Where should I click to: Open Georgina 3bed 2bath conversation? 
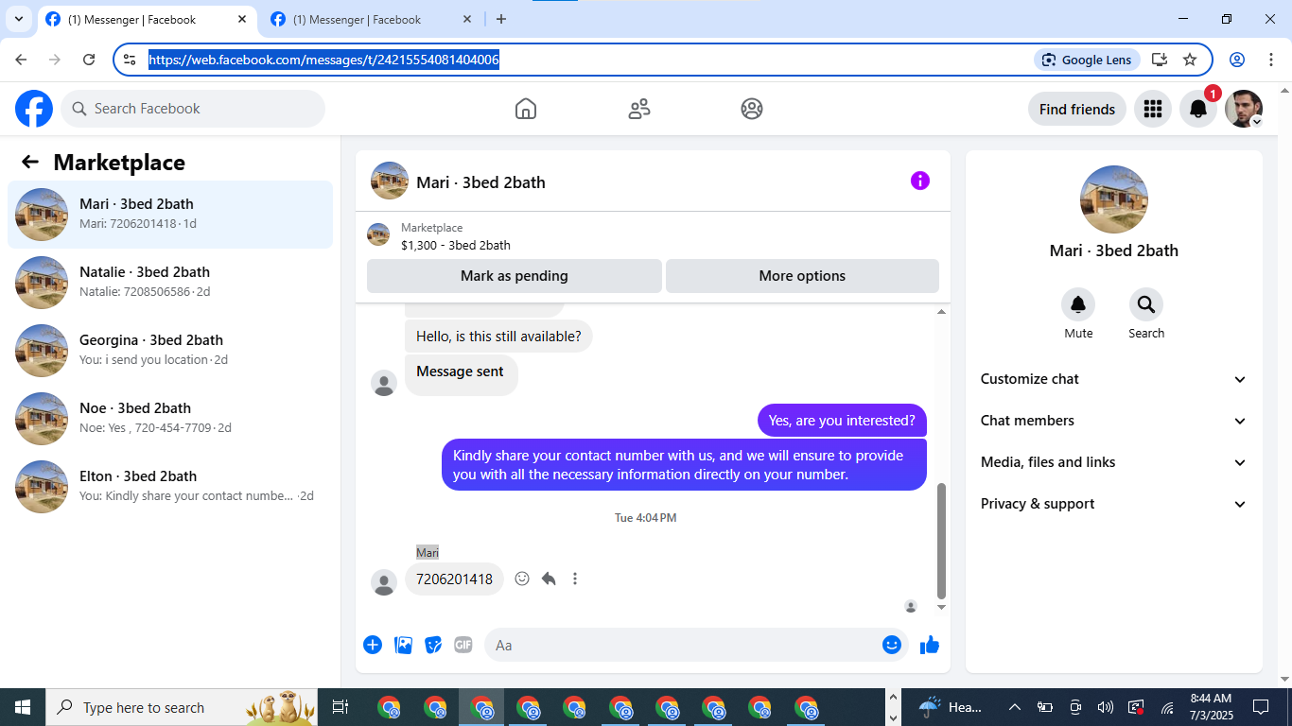coord(170,351)
